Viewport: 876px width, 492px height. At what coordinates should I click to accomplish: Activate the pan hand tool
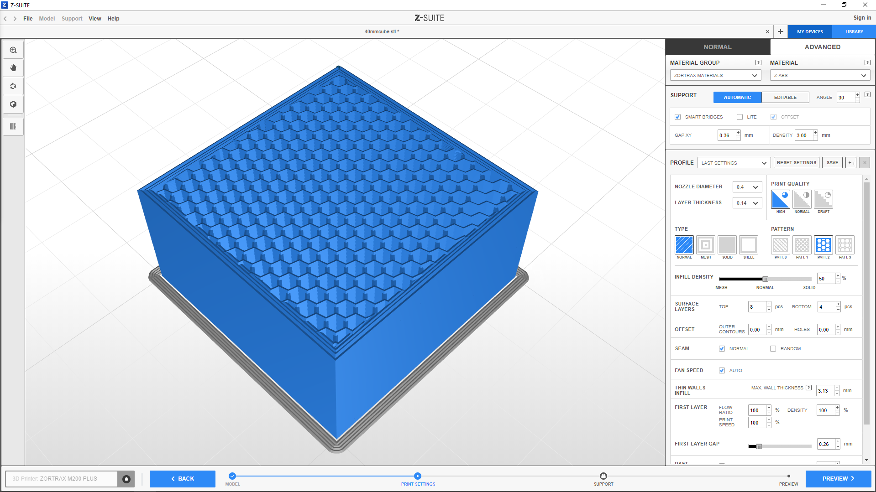tap(13, 68)
